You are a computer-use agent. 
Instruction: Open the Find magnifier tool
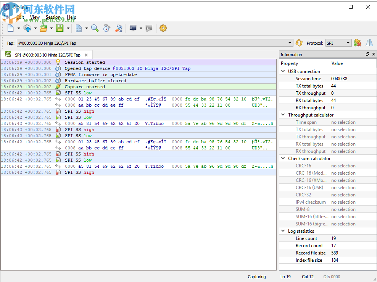point(95,28)
